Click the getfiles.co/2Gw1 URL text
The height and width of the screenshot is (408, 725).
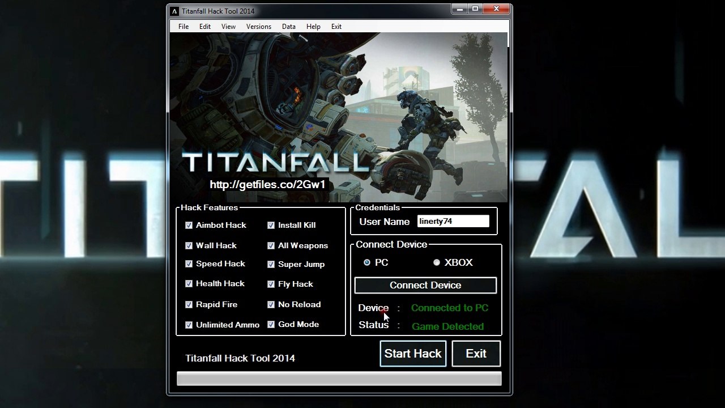(x=268, y=185)
